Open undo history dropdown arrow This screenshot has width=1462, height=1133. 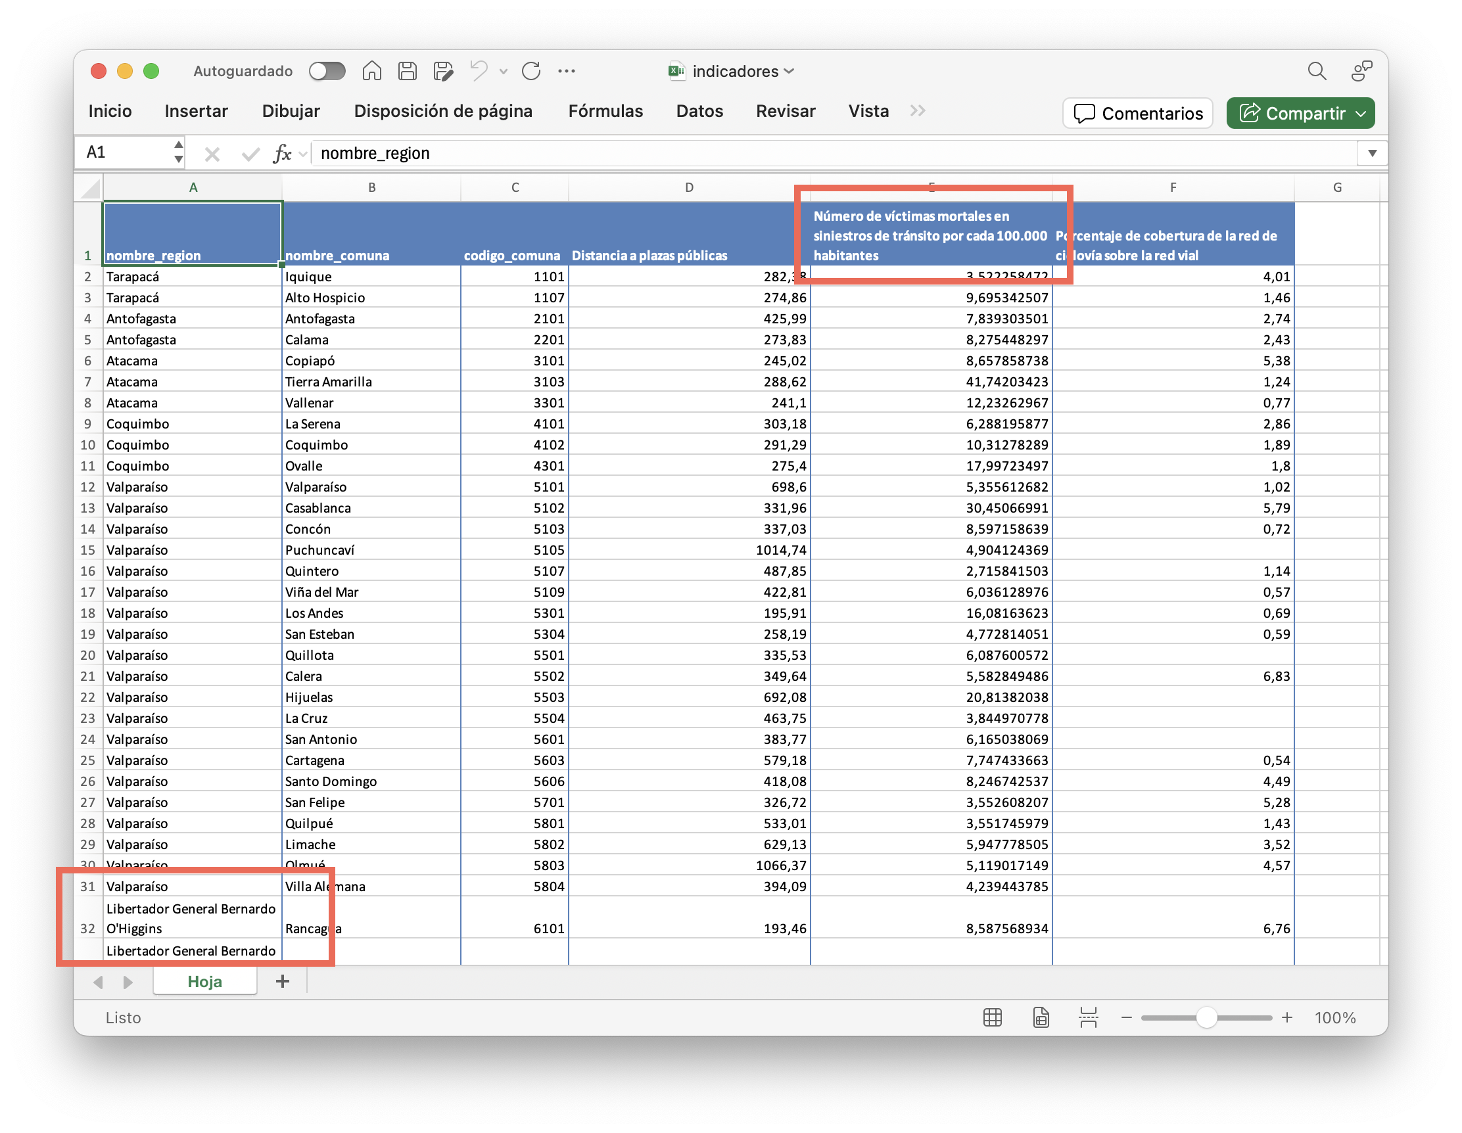(504, 71)
